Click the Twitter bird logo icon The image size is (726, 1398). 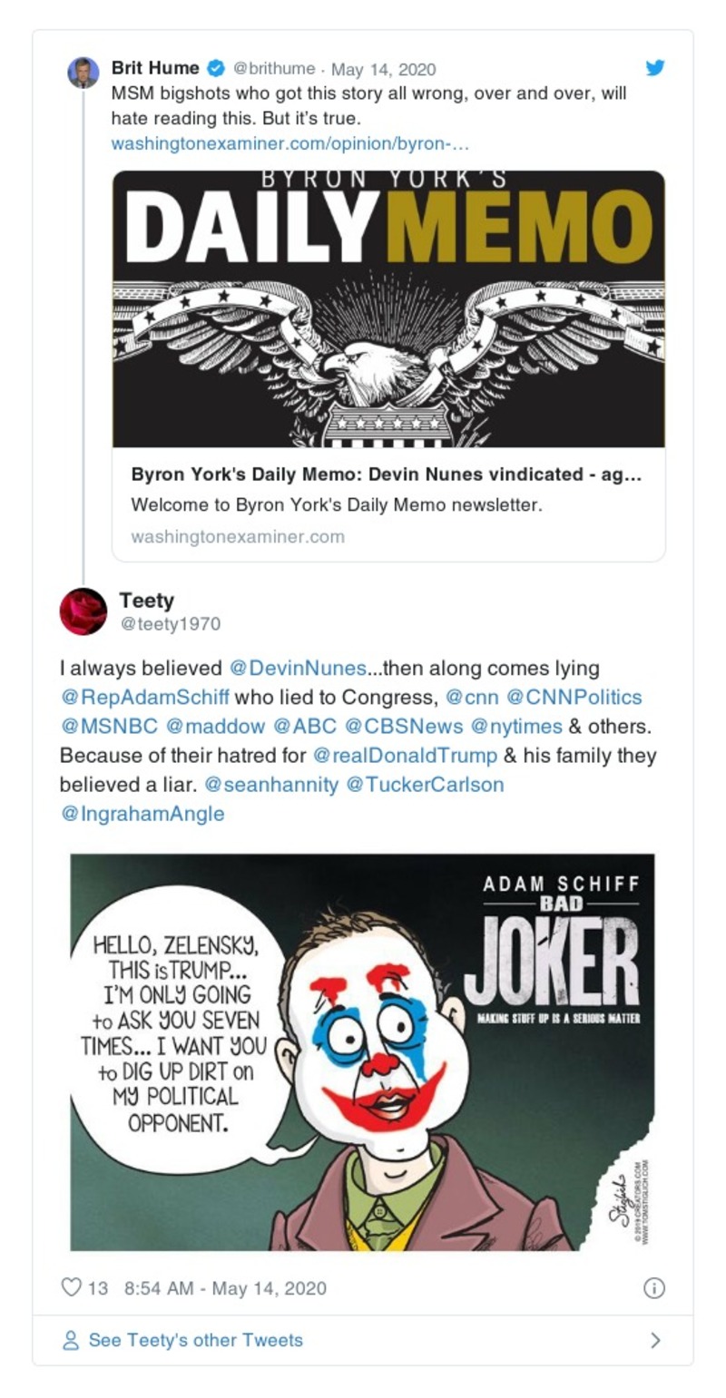click(x=654, y=68)
